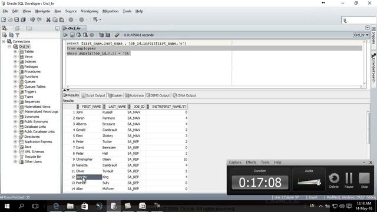
Task: Open the Effects menu in recorder window
Action: (x=251, y=163)
